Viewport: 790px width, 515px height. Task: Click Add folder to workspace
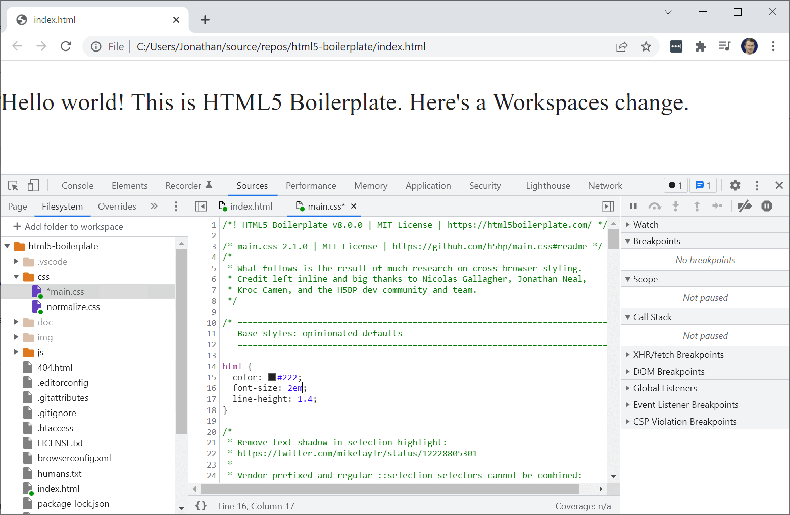tap(74, 226)
